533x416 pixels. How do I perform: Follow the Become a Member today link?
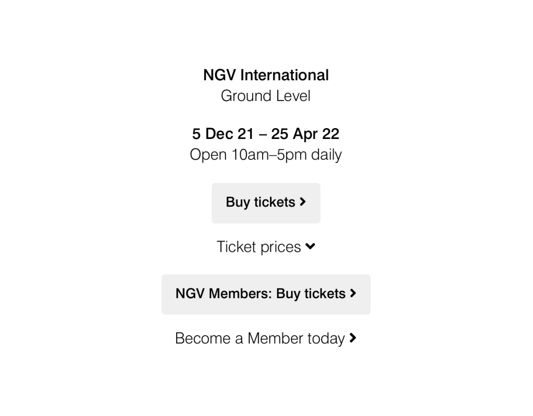coord(266,338)
